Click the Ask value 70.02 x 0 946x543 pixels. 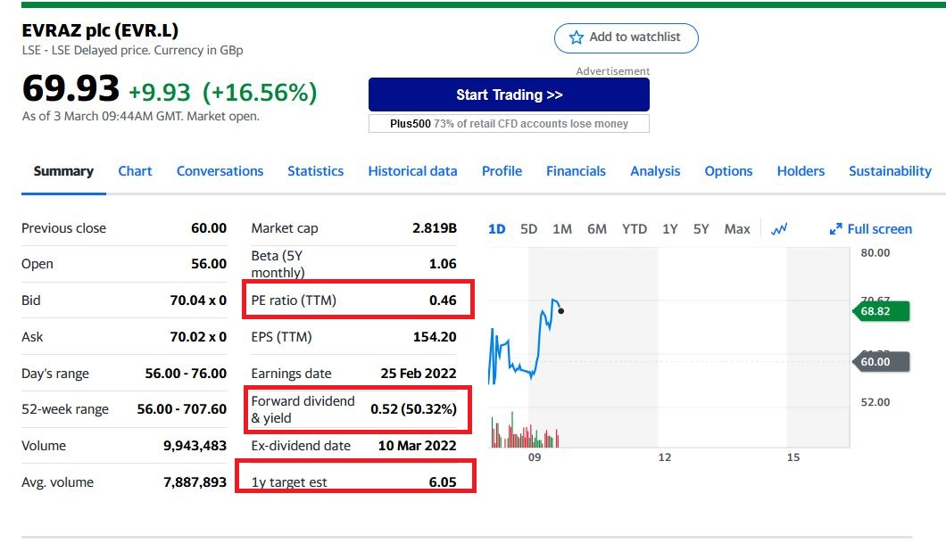[x=198, y=337]
